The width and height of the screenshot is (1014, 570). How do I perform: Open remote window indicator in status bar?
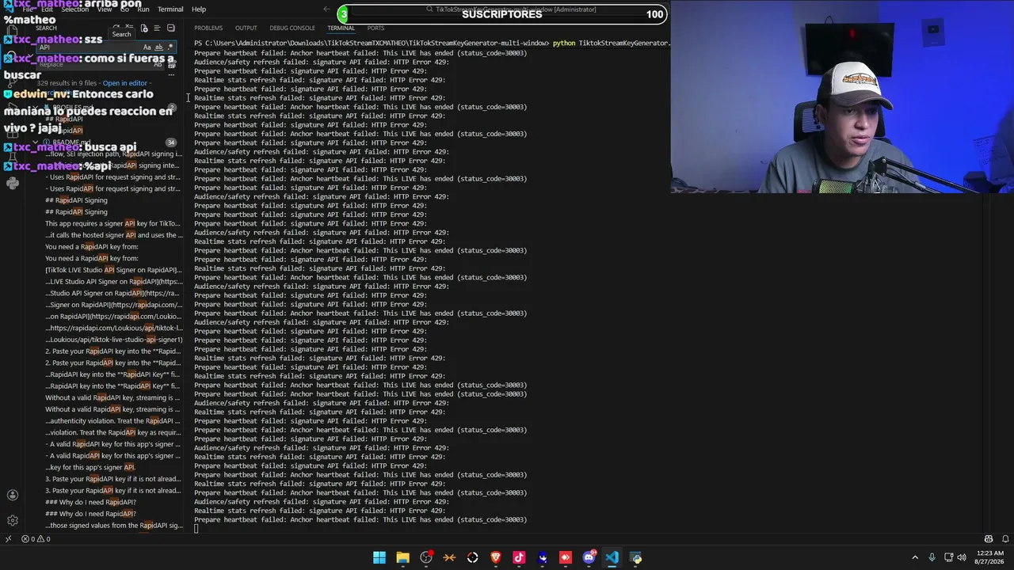pos(8,539)
